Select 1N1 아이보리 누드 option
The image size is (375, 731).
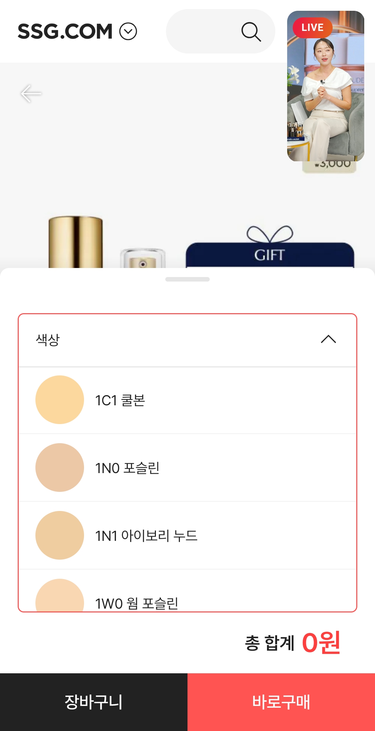click(187, 535)
